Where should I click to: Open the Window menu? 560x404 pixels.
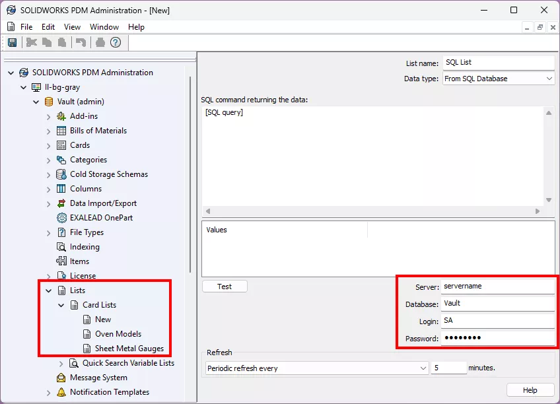click(x=104, y=27)
